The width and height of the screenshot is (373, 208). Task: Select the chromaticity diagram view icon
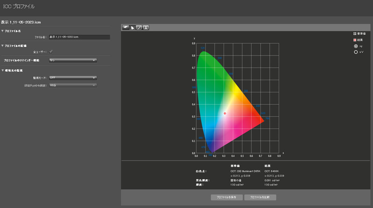click(x=132, y=27)
